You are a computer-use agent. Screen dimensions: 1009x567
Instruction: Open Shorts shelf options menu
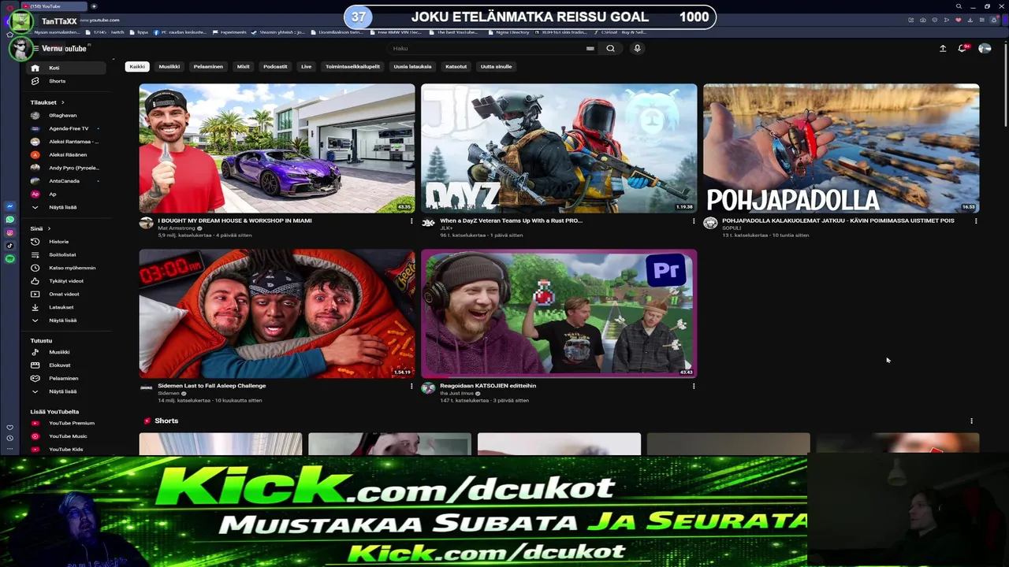click(971, 421)
